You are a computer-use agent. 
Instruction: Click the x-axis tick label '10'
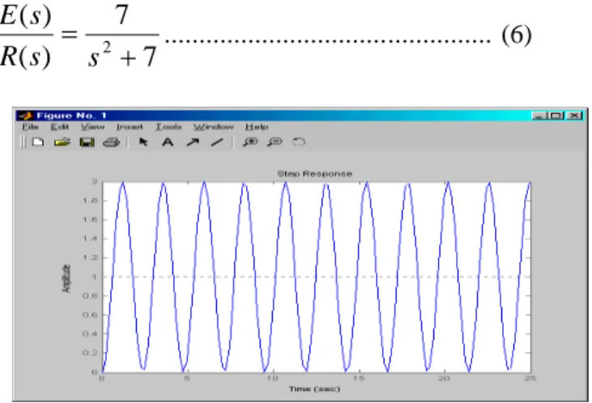pos(273,378)
